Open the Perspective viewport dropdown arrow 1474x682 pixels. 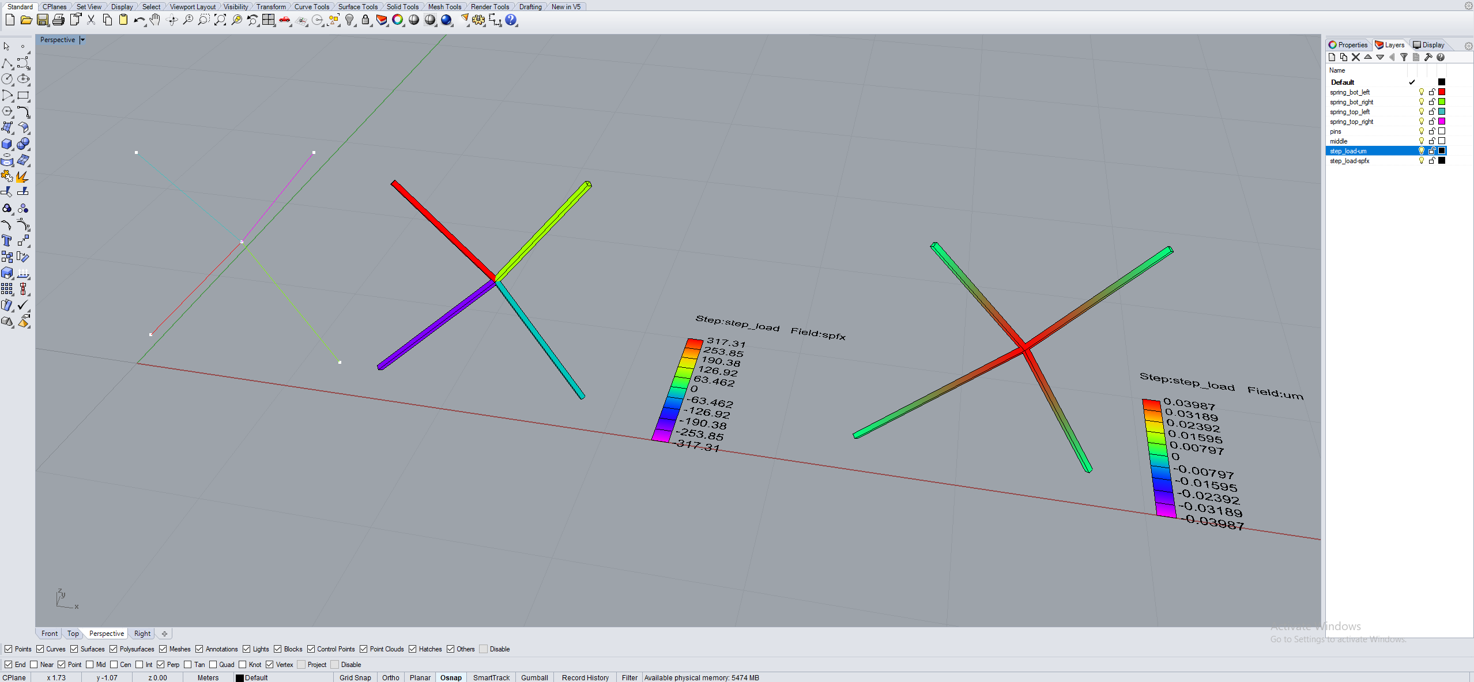[x=82, y=40]
